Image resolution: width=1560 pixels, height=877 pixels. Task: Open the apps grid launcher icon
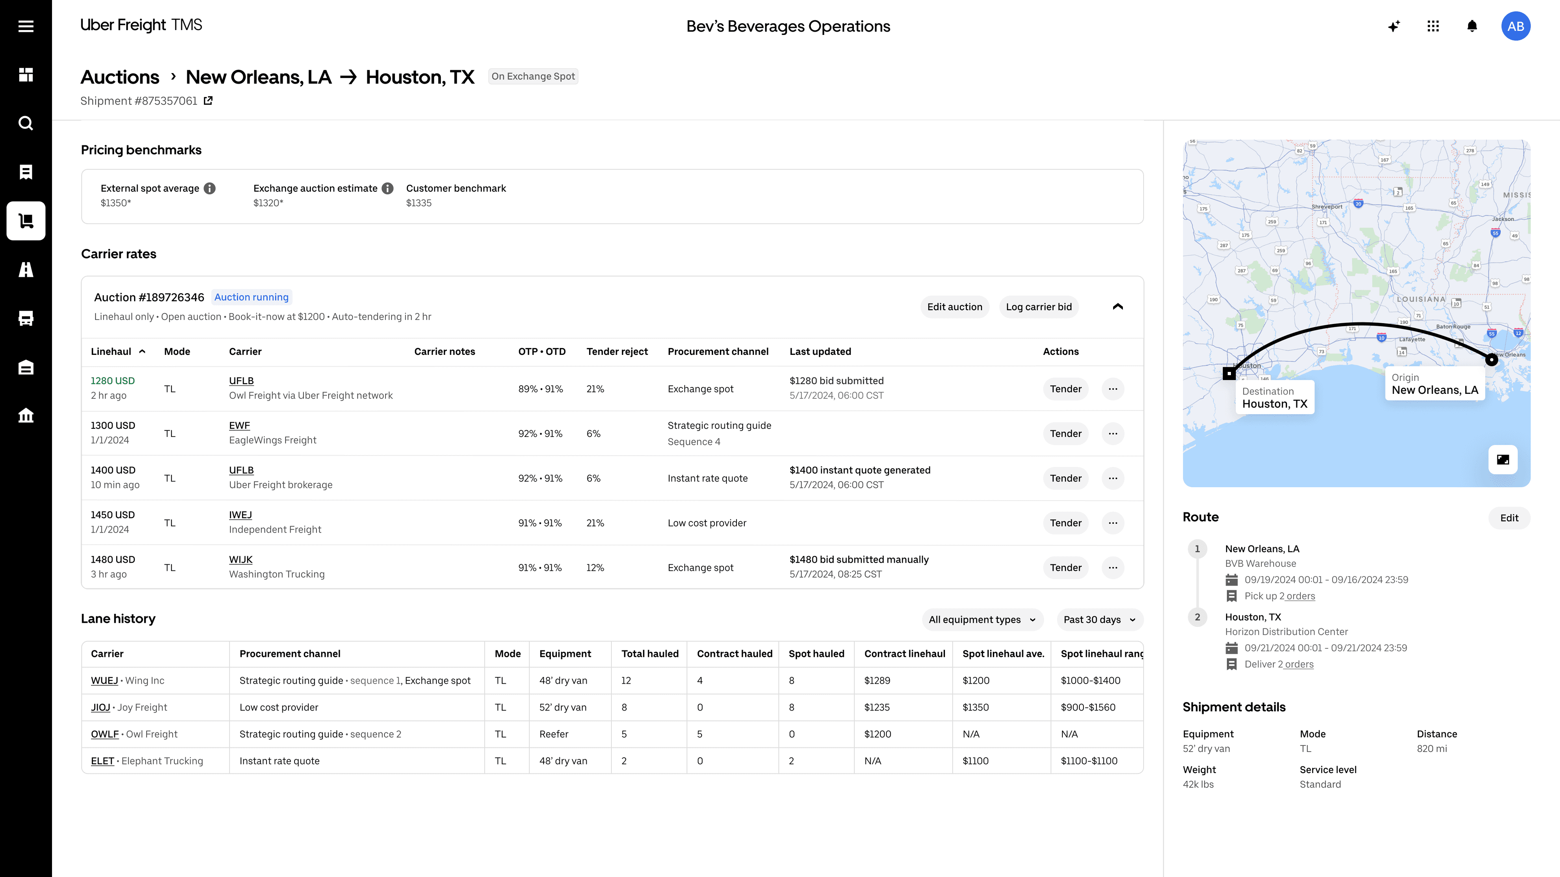[1433, 26]
